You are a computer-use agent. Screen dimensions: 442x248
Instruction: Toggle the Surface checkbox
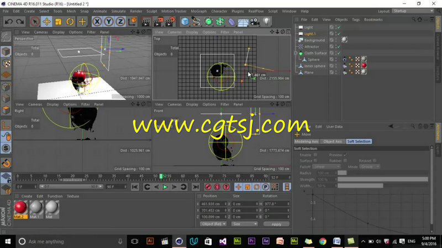pyautogui.click(x=315, y=160)
